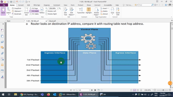This screenshot has width=173, height=97.
Task: Select the Highlight tool
Action: (x=89, y=11)
